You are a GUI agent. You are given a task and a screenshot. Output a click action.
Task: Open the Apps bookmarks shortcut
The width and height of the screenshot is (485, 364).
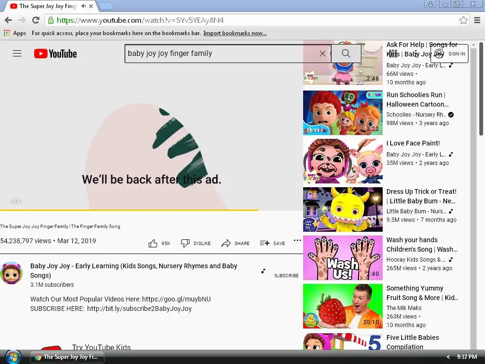coord(15,33)
